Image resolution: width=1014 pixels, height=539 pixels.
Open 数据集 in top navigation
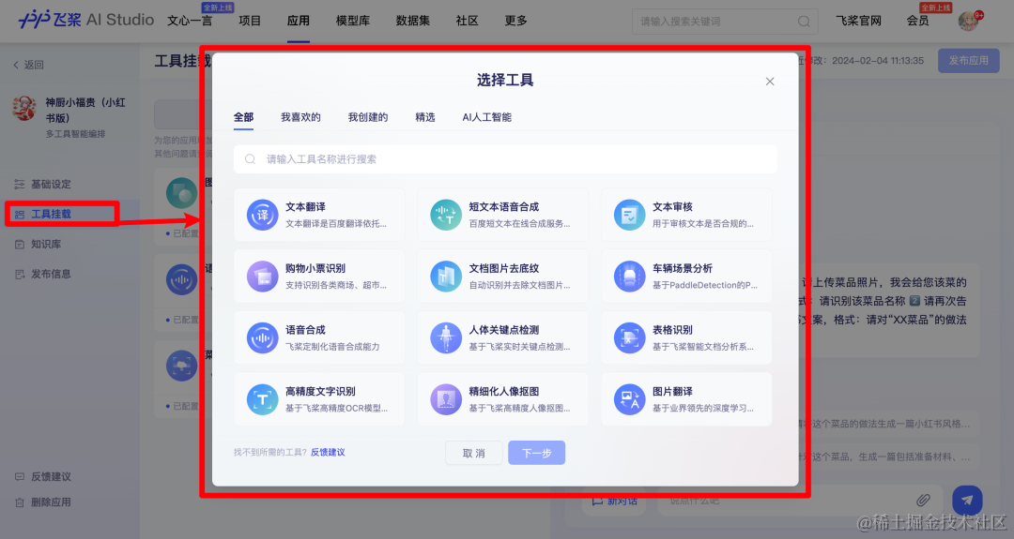point(412,21)
